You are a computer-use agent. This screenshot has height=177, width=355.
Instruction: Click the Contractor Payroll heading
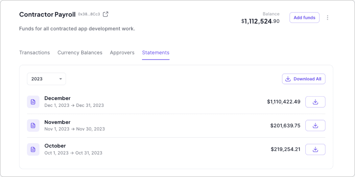[47, 14]
